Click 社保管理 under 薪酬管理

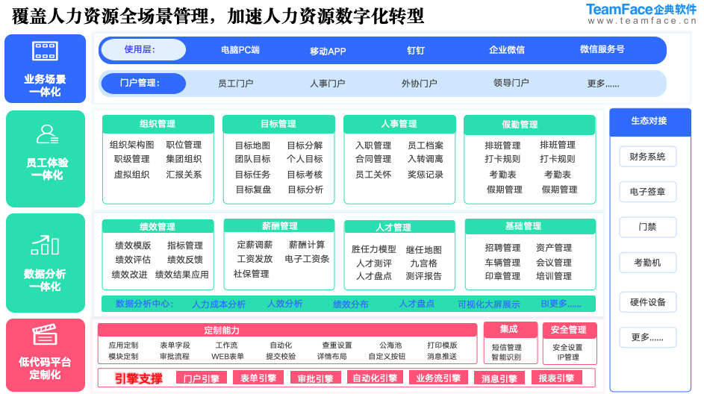tap(251, 274)
